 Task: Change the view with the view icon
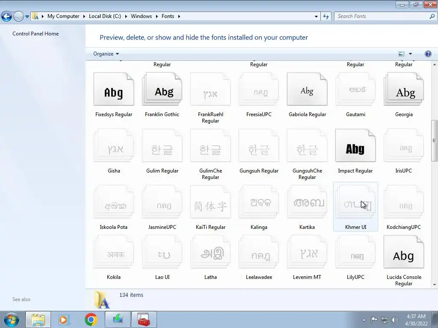(x=401, y=54)
